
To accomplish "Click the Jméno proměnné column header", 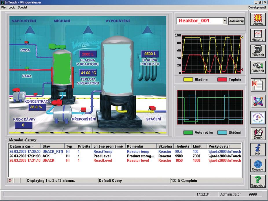I will [x=109, y=146].
